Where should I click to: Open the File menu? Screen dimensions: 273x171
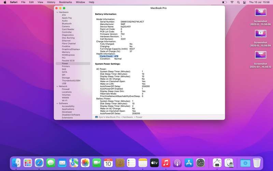pos(23,2)
